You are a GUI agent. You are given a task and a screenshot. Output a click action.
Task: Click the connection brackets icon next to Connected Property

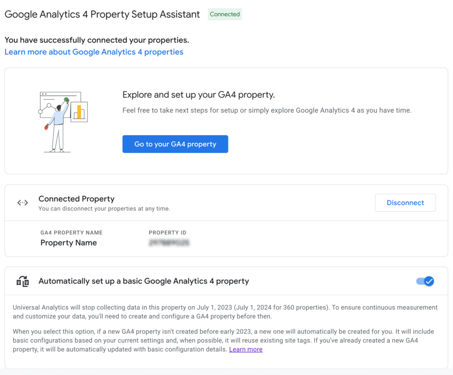(22, 203)
